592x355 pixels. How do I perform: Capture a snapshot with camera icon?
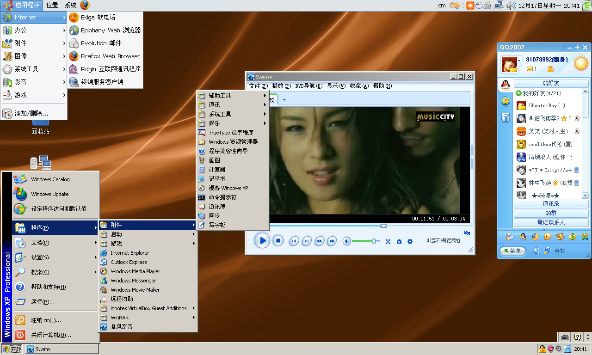coord(399,241)
